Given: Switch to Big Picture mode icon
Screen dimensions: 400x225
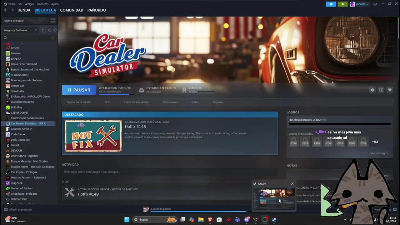Looking at the screenshot, I should pyautogui.click(x=375, y=4).
